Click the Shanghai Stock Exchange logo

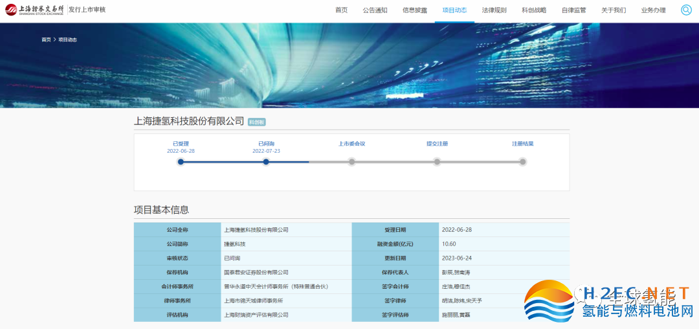pos(34,10)
